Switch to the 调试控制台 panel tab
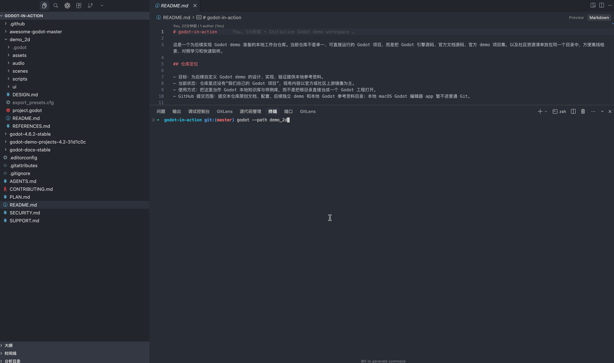This screenshot has height=363, width=614. pyautogui.click(x=199, y=112)
